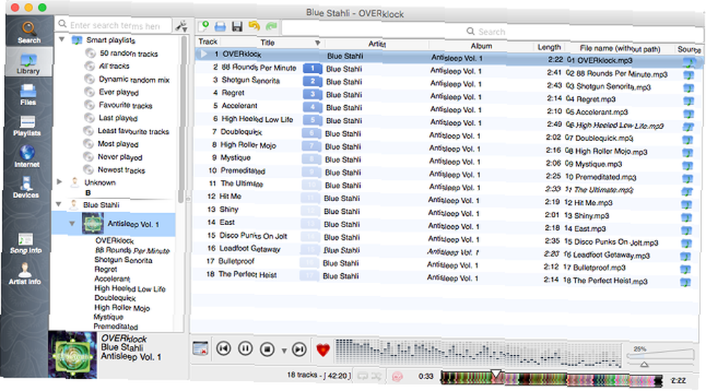Focus the playlist Search field
The width and height of the screenshot is (706, 391).
(x=491, y=32)
